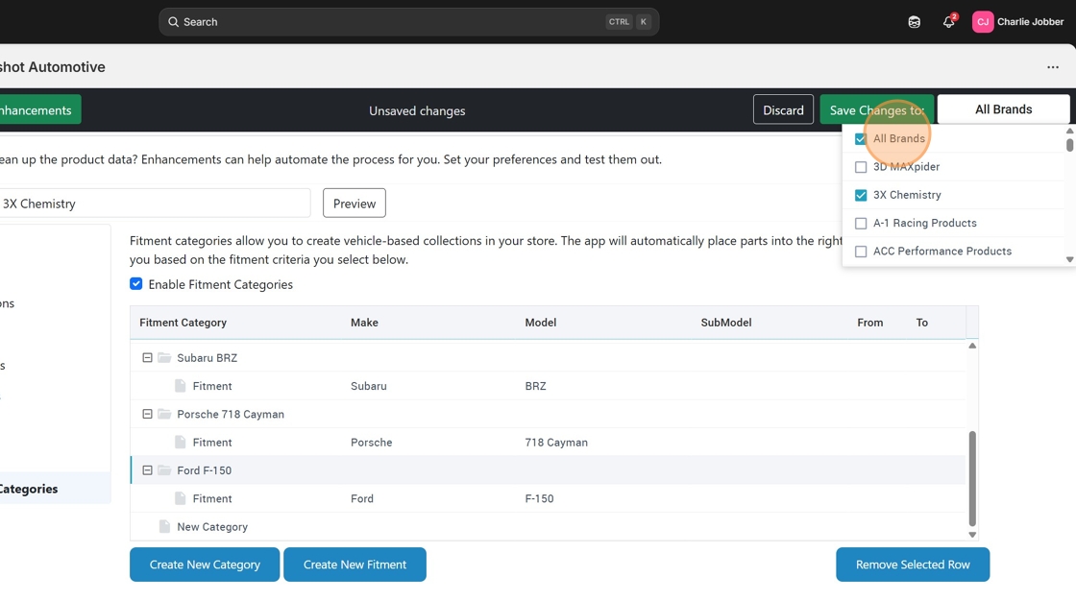Click fitment table scroll up arrow
The image size is (1076, 601).
[x=971, y=346]
